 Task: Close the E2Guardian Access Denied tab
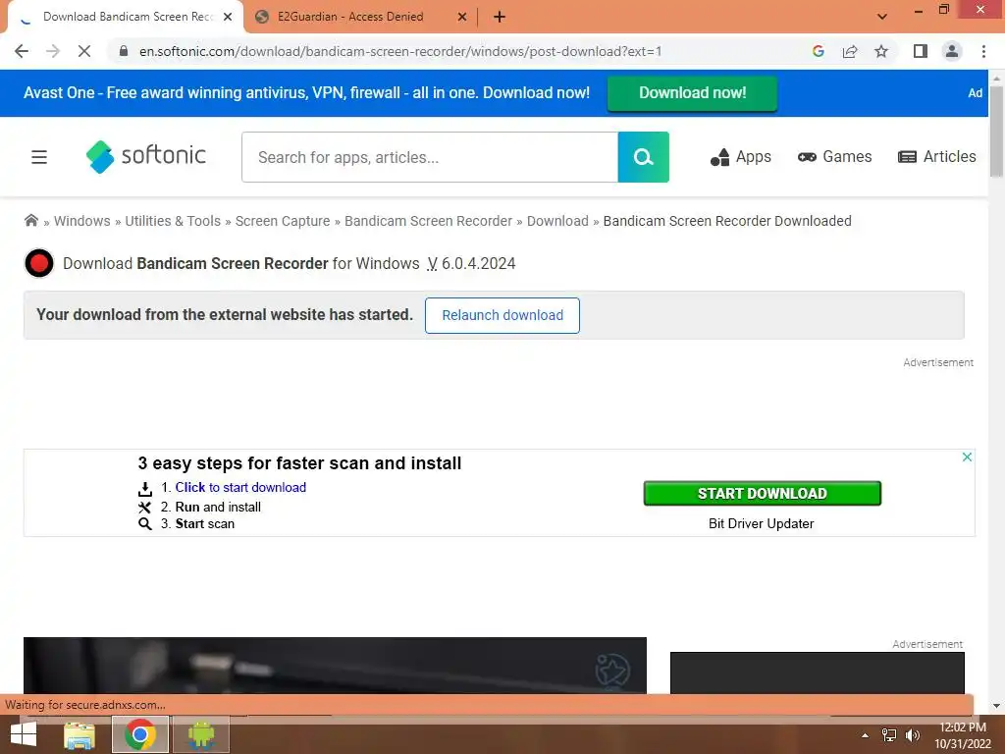click(x=462, y=17)
